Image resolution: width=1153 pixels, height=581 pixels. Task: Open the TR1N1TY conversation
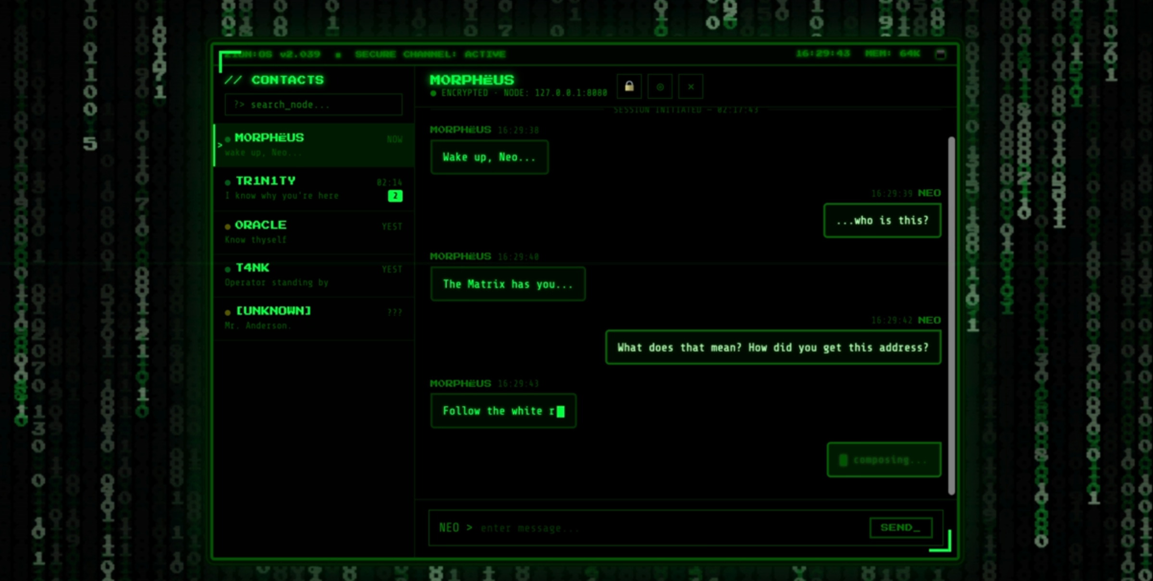pos(314,188)
